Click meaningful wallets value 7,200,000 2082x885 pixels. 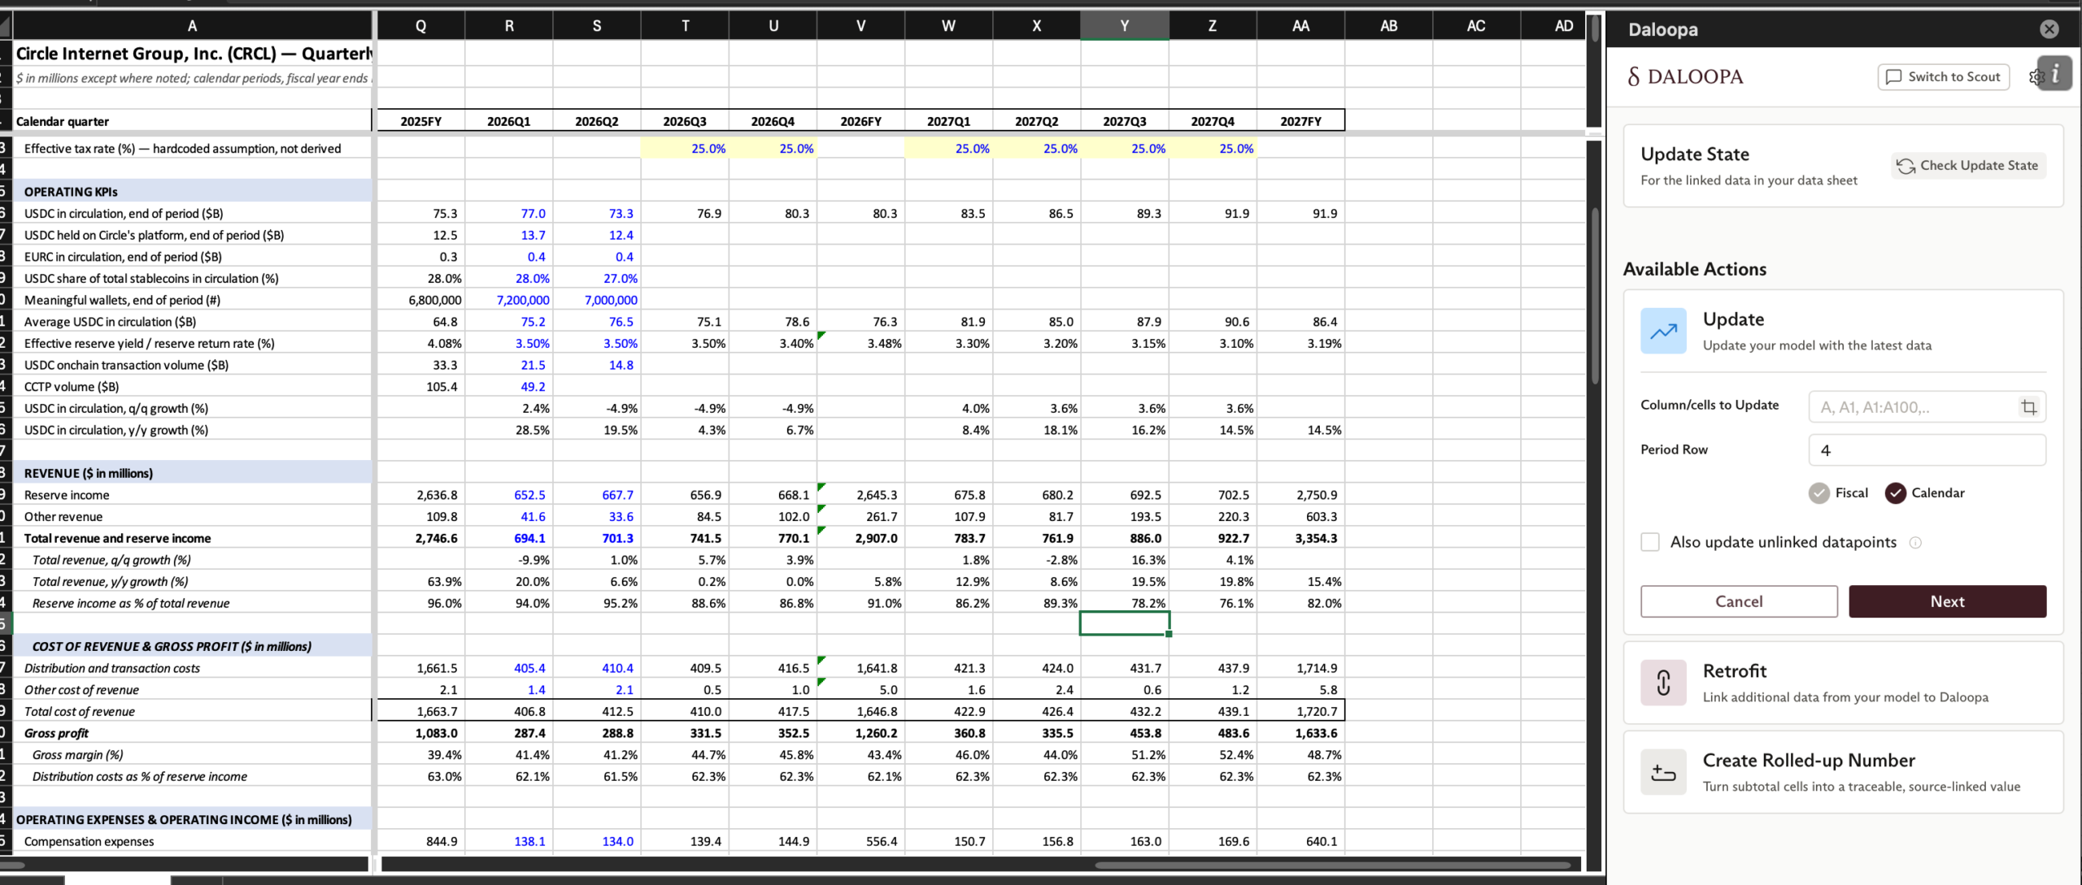coord(523,300)
